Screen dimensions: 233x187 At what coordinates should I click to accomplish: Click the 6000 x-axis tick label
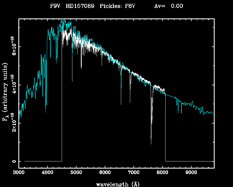tap(105, 173)
